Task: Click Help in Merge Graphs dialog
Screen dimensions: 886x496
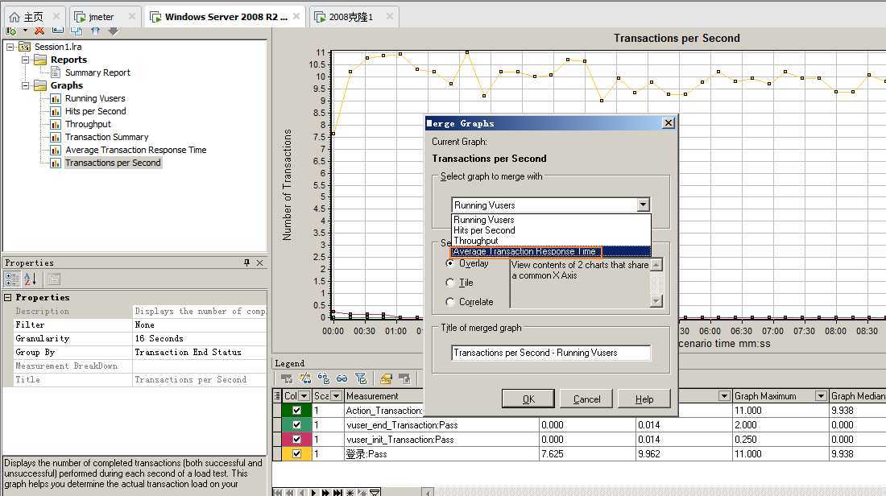Action: [x=644, y=399]
